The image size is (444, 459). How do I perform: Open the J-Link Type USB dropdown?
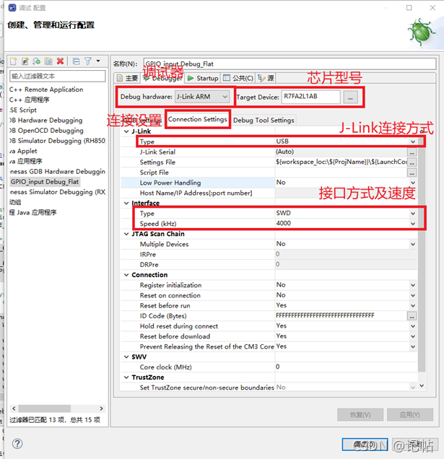point(413,141)
